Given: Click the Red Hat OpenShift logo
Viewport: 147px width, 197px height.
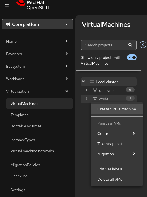Looking at the screenshot, I should [x=33, y=5].
